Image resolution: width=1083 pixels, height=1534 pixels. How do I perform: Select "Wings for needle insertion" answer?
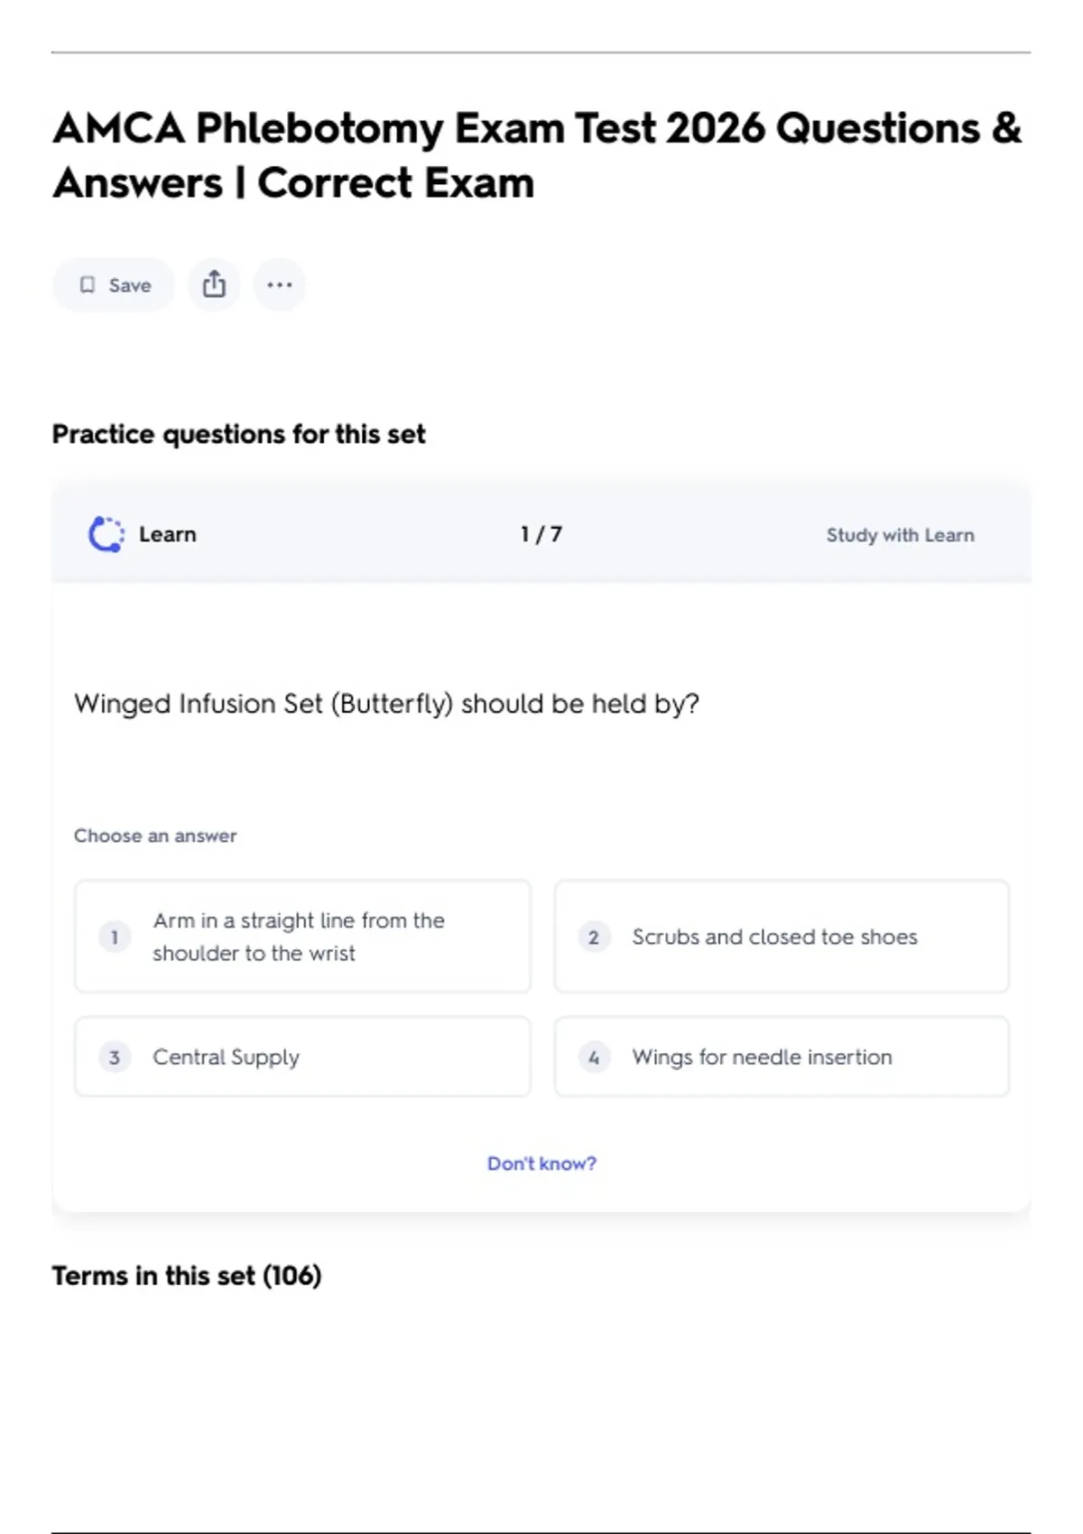[x=762, y=1057]
